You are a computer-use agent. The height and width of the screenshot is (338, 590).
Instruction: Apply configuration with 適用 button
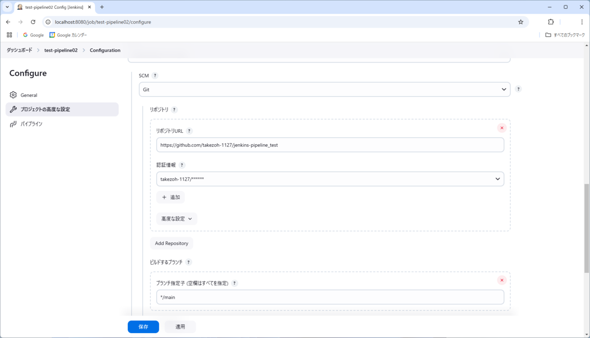pyautogui.click(x=180, y=327)
